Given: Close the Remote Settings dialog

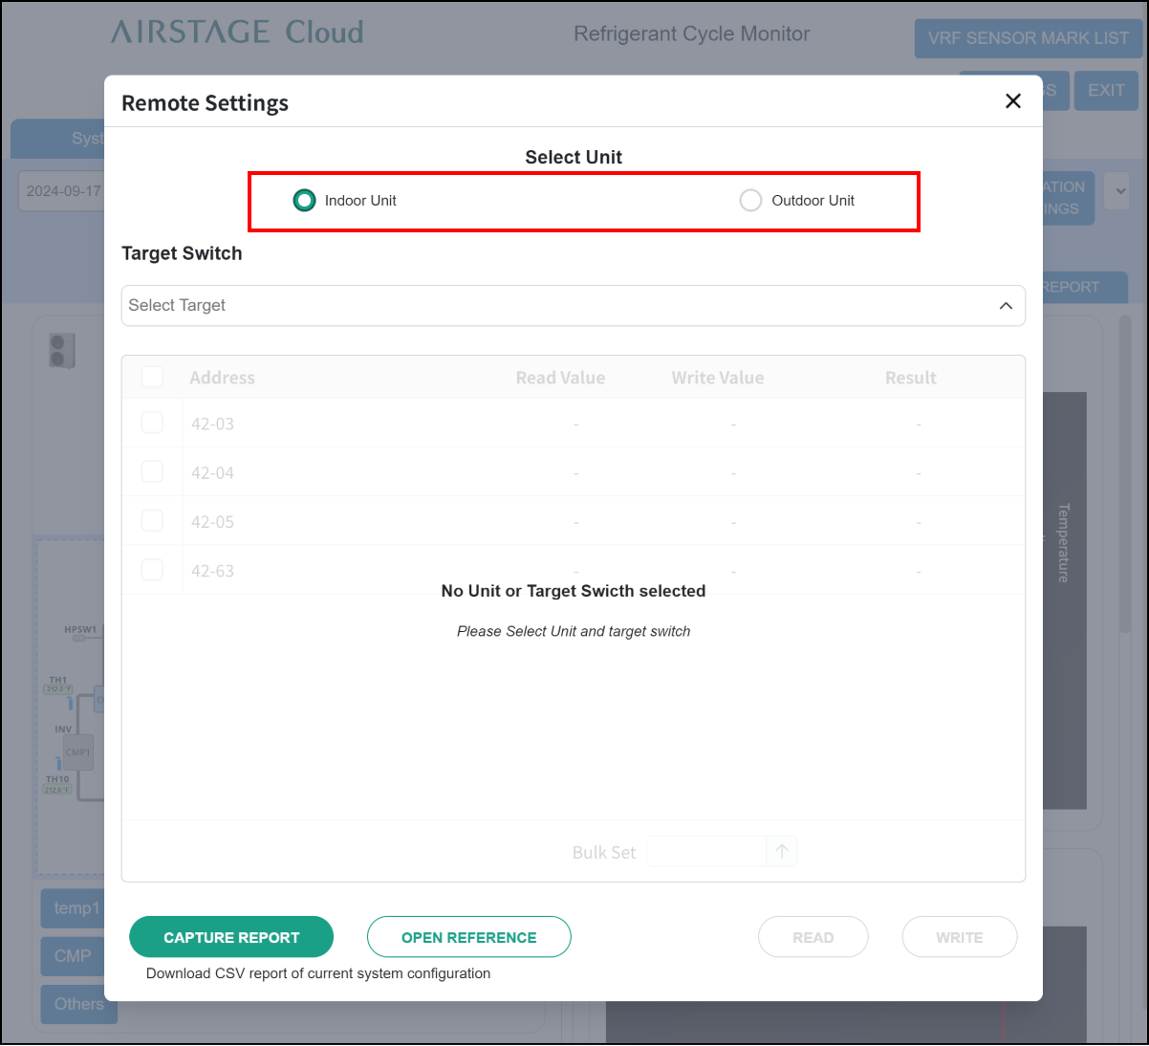Looking at the screenshot, I should pos(1013,101).
